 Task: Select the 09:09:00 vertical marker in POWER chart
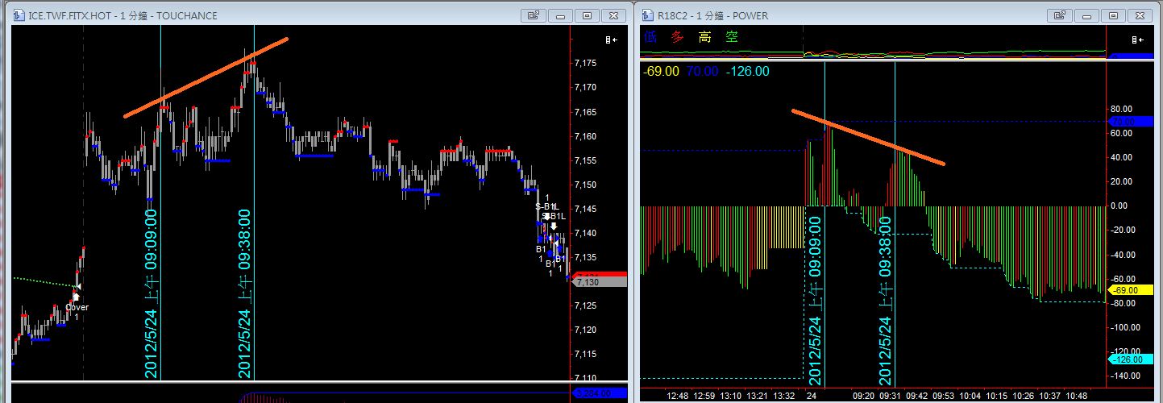click(824, 226)
